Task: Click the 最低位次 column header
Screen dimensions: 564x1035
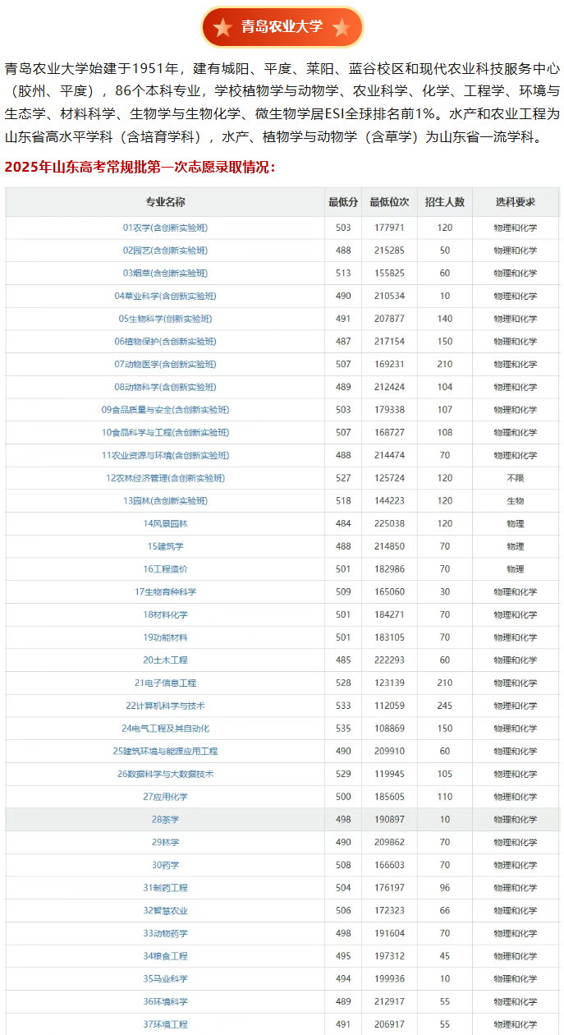Action: click(389, 202)
